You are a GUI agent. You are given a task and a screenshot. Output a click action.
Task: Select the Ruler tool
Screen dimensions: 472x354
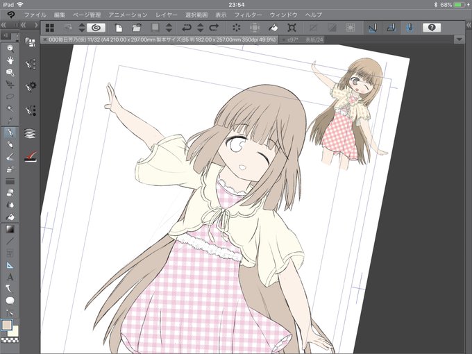(x=10, y=265)
